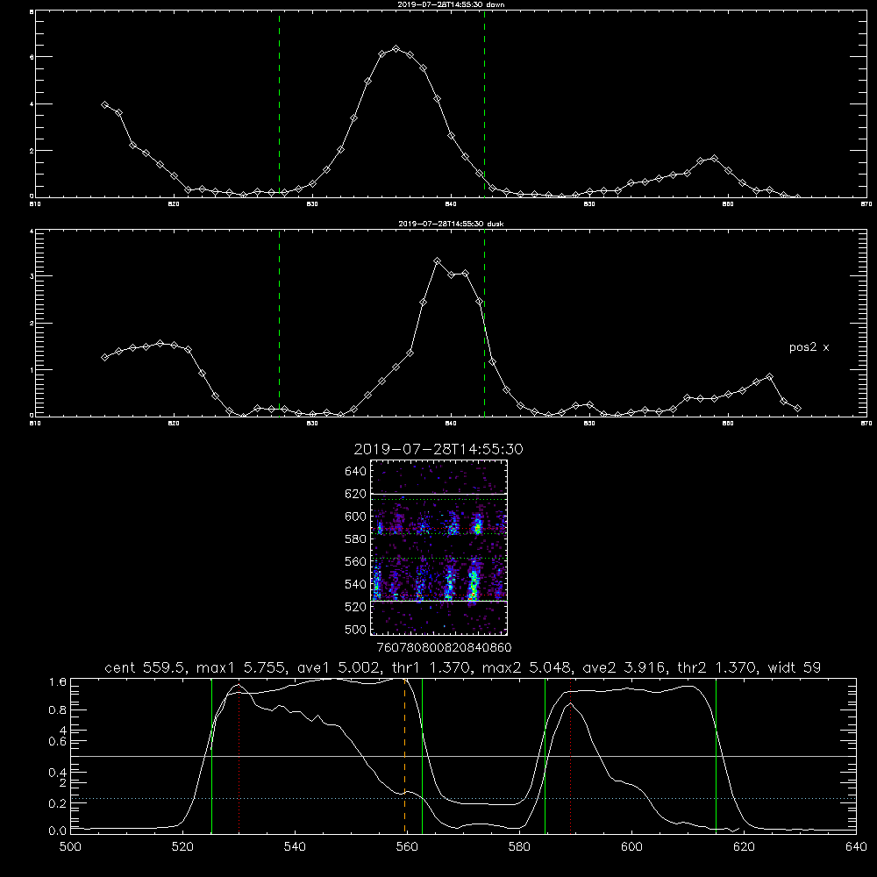Click the right green dashed line in dusk plot
This screenshot has height=877, width=877.
[484, 324]
